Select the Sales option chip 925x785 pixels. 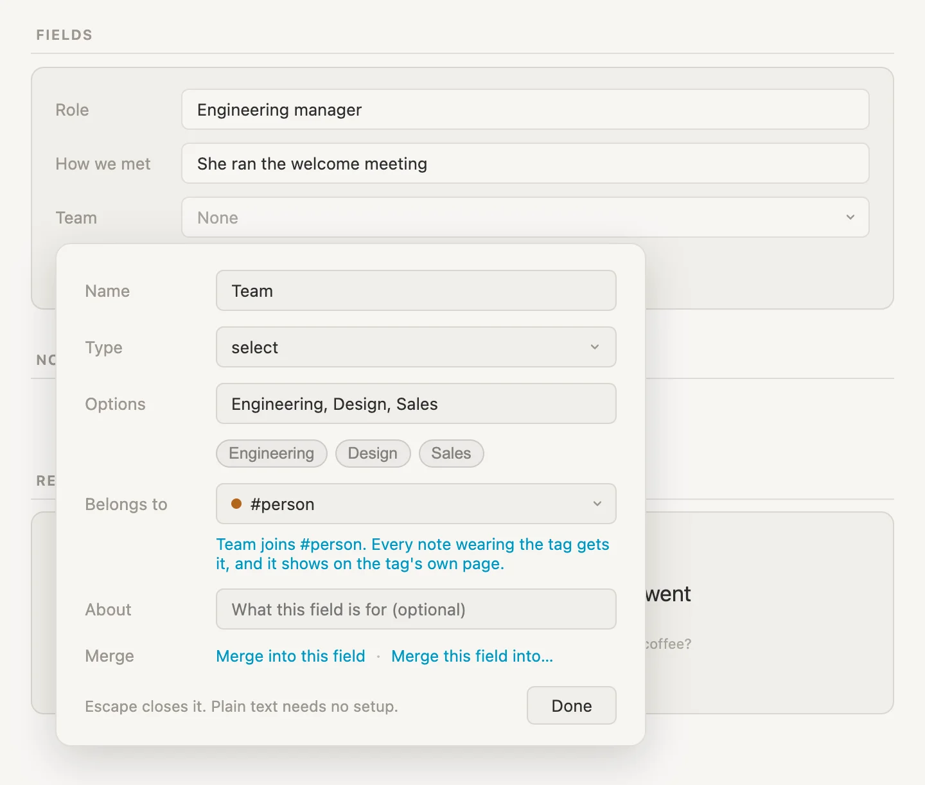click(451, 454)
